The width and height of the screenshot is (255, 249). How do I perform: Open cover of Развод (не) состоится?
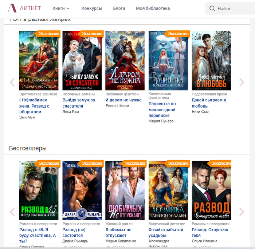[x=82, y=190]
